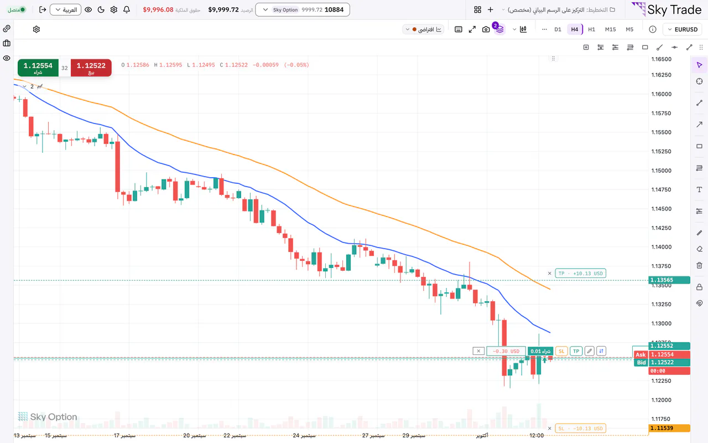Viewport: 708px width, 443px height.
Task: Toggle the eye icon in left sidebar
Action: tap(7, 58)
